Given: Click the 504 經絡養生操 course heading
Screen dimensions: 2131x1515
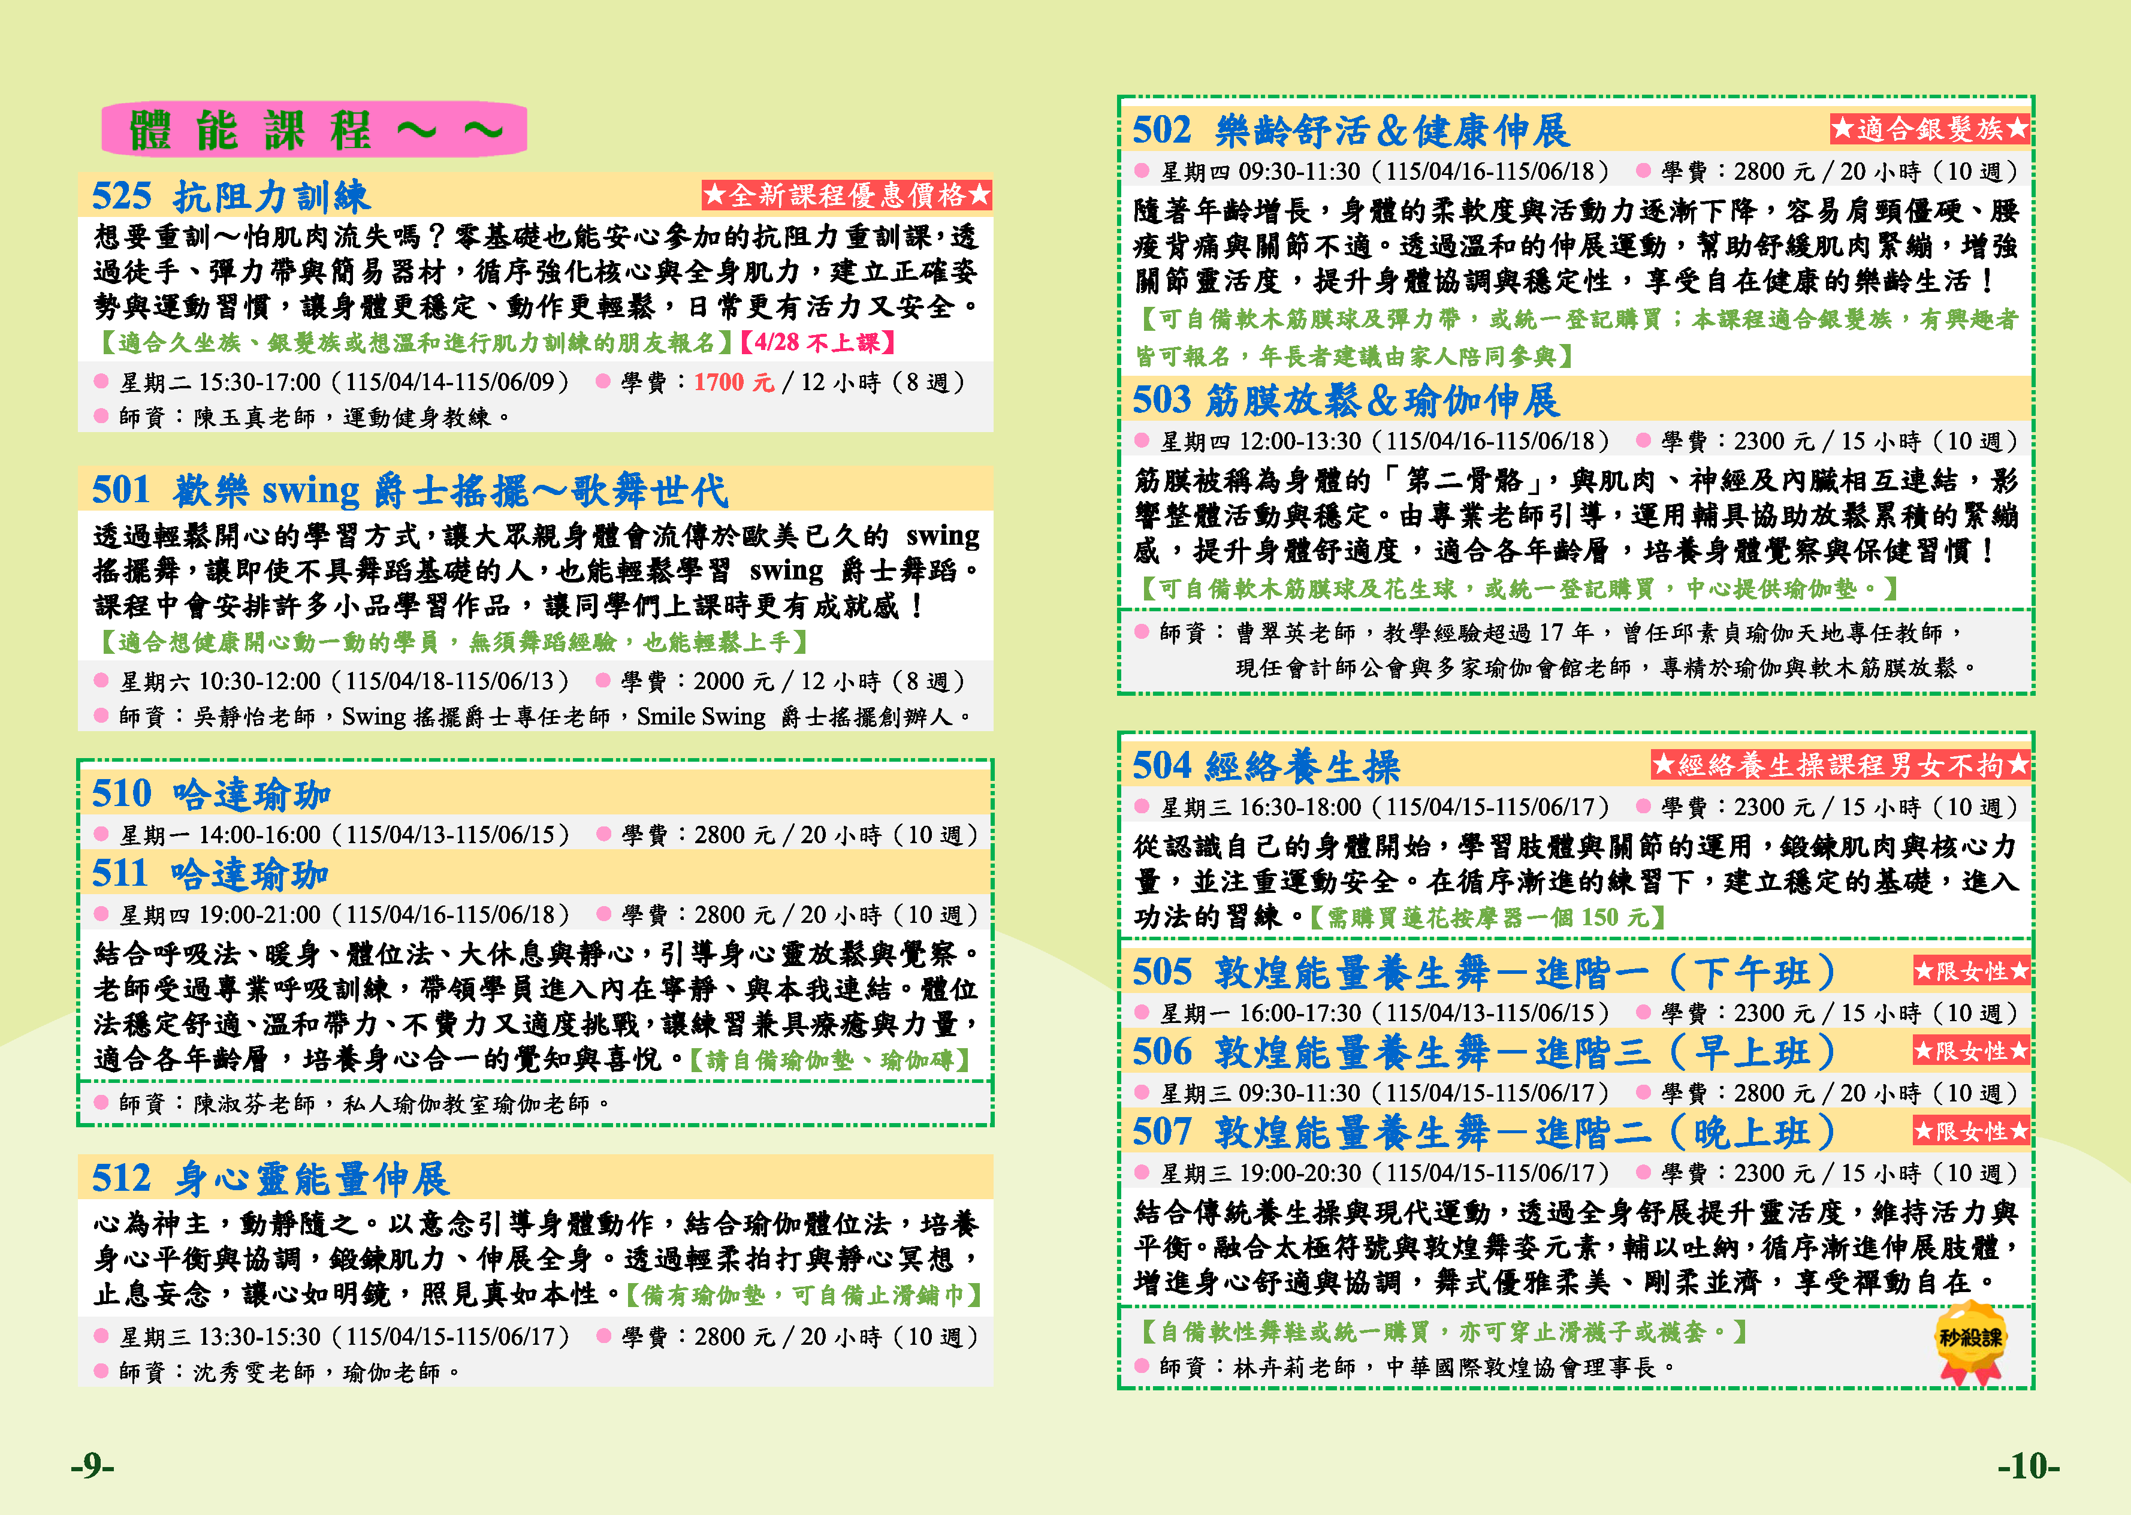Looking at the screenshot, I should point(1266,766).
